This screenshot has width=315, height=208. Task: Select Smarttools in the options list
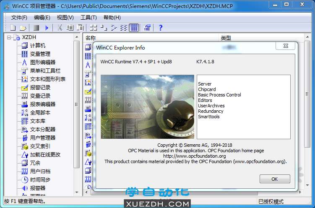tap(209, 117)
